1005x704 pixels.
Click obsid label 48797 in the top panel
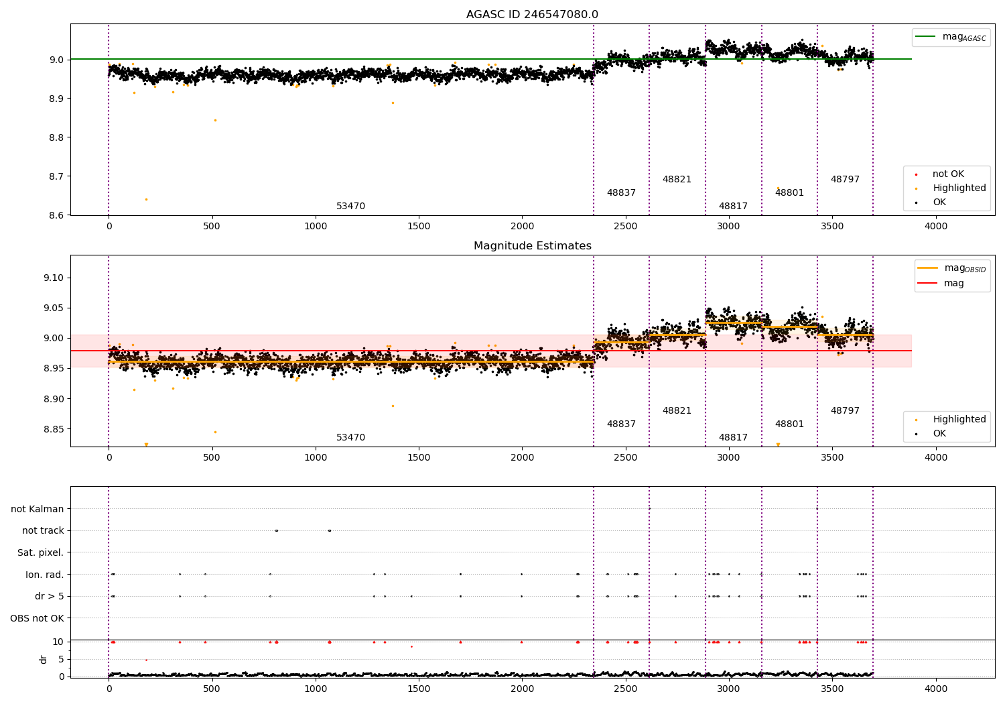click(x=845, y=180)
